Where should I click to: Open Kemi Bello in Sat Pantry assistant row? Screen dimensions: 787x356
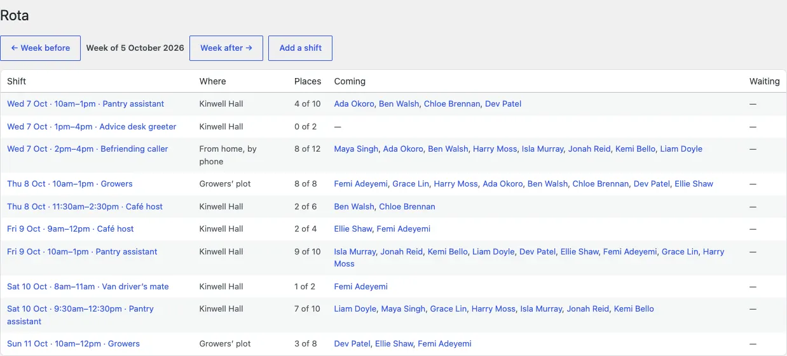[x=634, y=309]
